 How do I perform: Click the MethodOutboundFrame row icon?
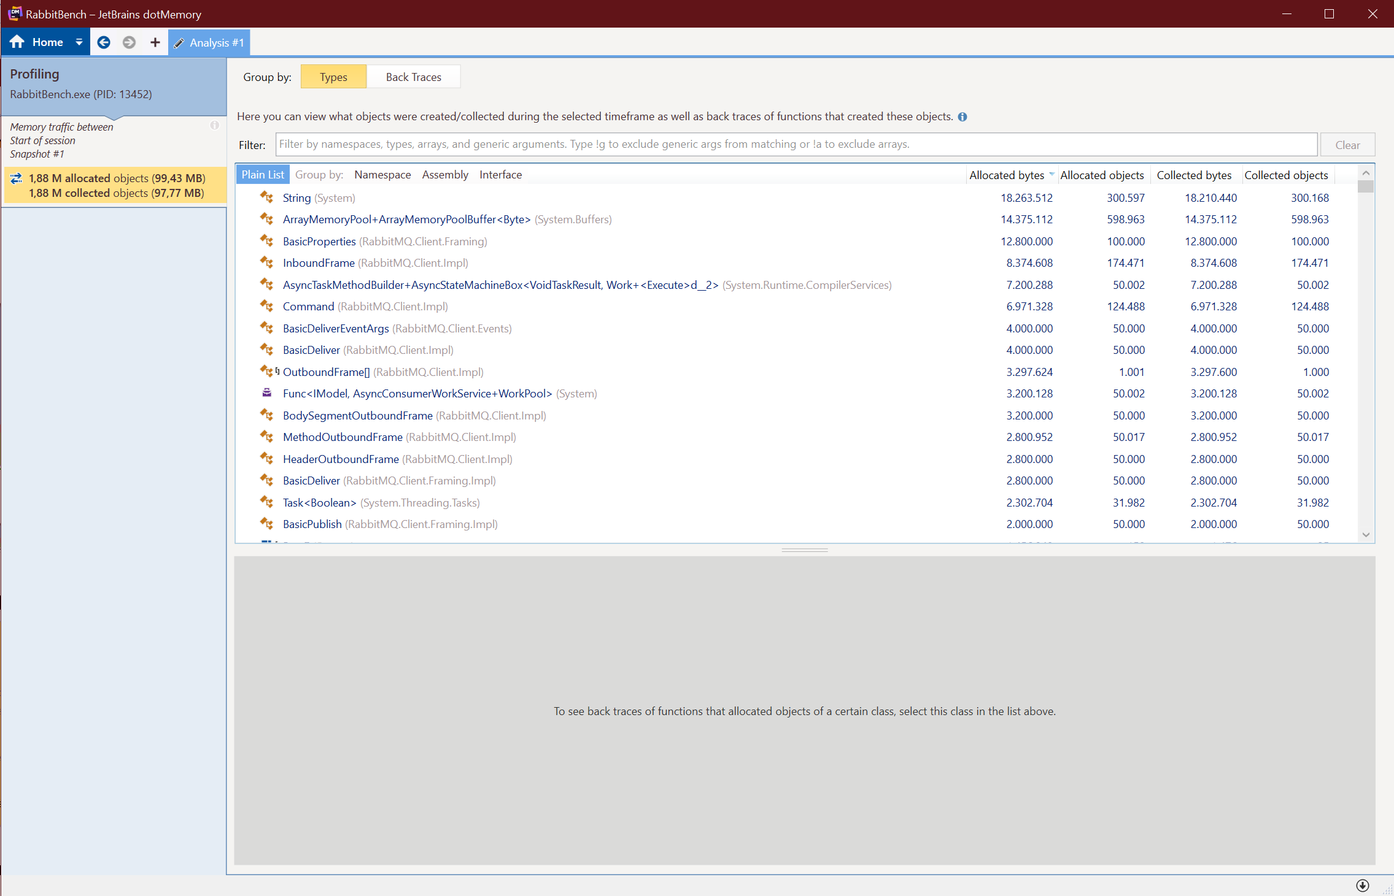click(x=266, y=437)
